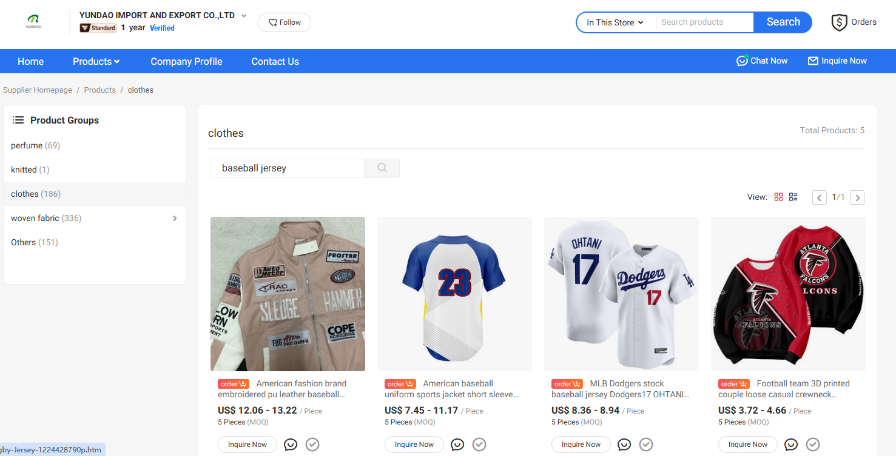Click the Verified link under supplier name
896x456 pixels.
[x=162, y=28]
